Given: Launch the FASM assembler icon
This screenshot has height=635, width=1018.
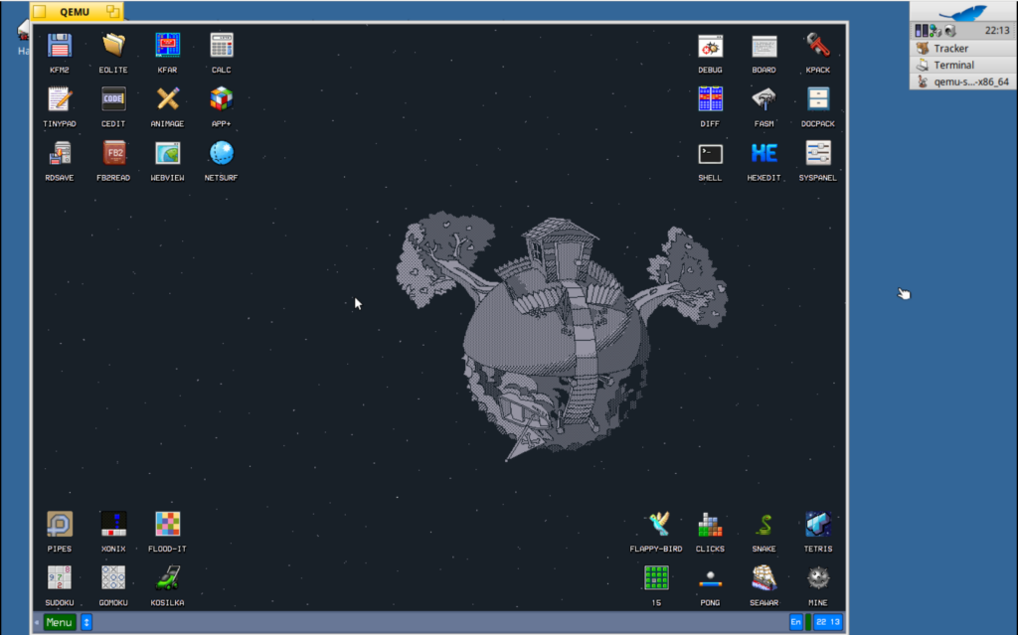Looking at the screenshot, I should (x=763, y=99).
